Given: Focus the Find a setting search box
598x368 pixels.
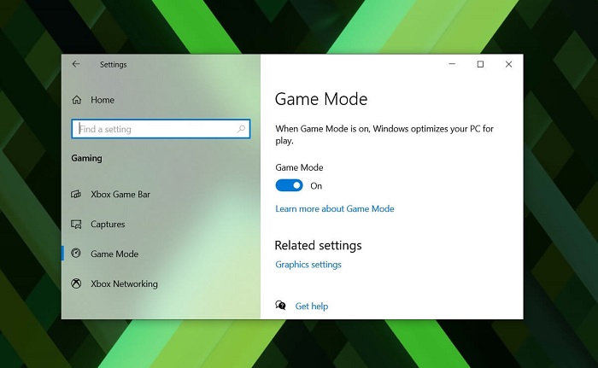Looking at the screenshot, I should pos(161,129).
